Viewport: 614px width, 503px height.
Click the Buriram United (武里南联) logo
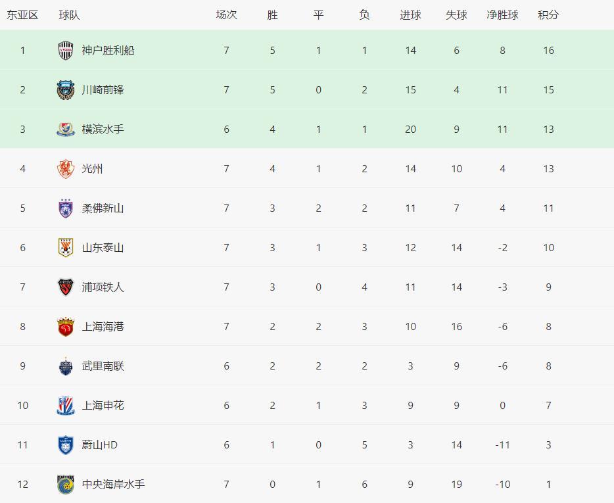(x=66, y=366)
